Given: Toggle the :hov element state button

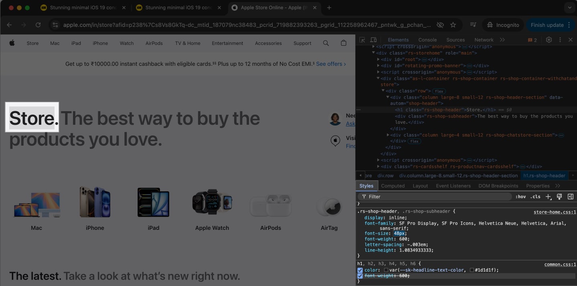Looking at the screenshot, I should (520, 197).
